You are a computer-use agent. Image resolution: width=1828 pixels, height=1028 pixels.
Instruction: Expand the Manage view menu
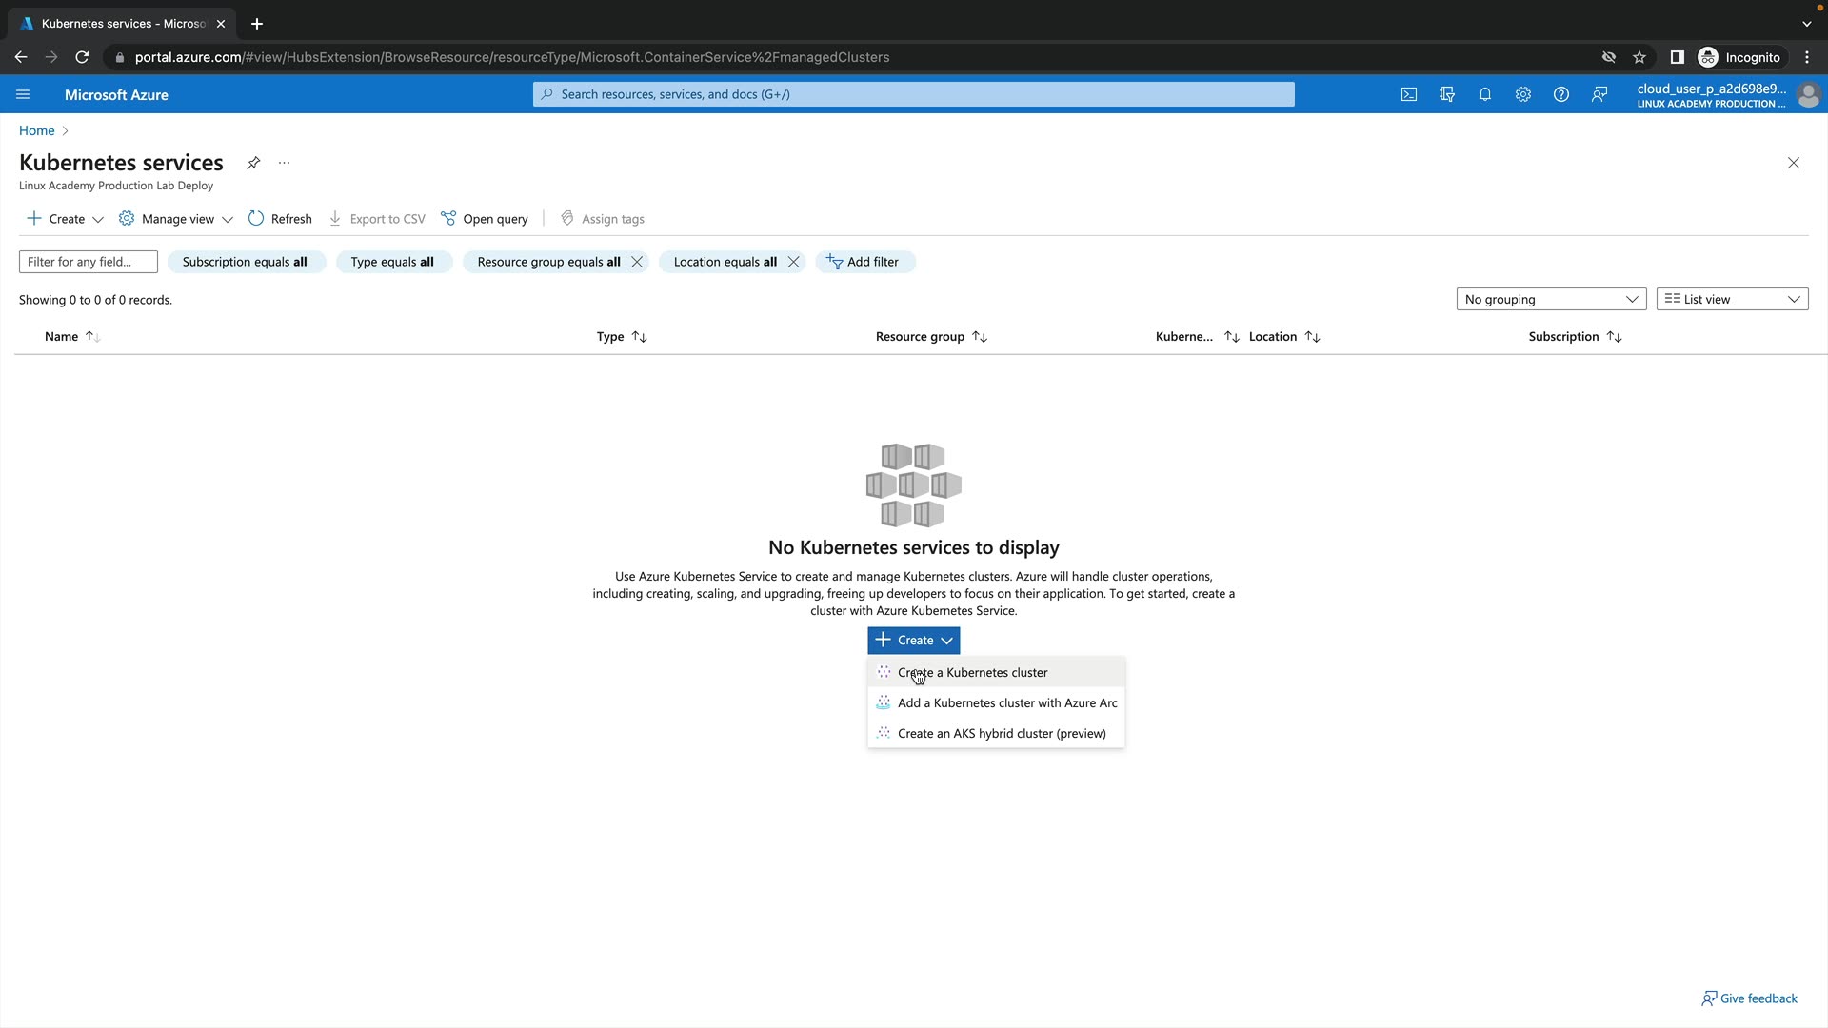(176, 219)
